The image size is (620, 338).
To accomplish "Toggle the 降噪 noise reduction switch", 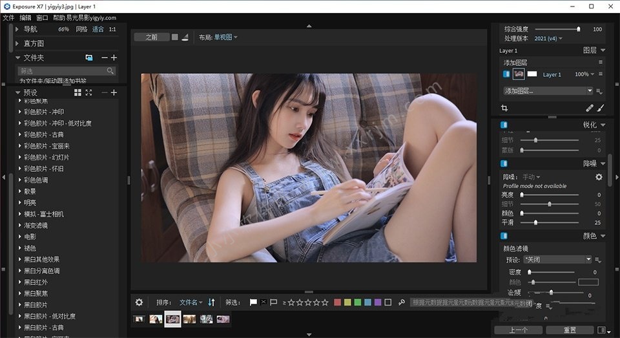I will point(504,164).
